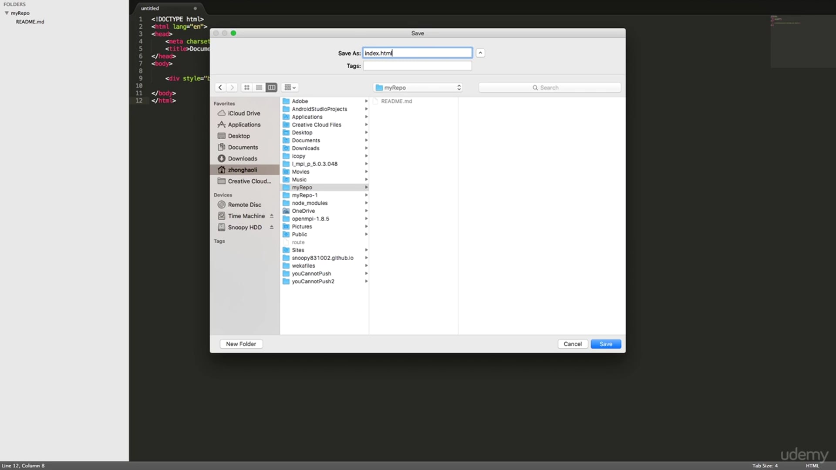The height and width of the screenshot is (470, 836).
Task: Switch to icon view mode
Action: [x=247, y=87]
